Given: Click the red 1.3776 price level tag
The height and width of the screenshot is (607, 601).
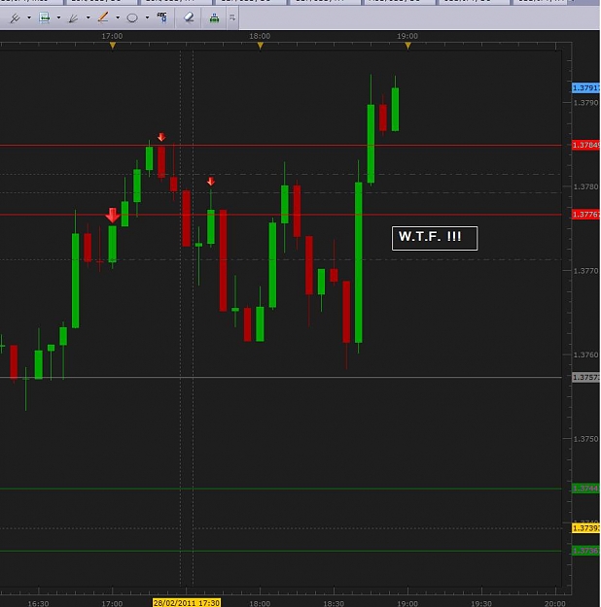Looking at the screenshot, I should coord(585,215).
